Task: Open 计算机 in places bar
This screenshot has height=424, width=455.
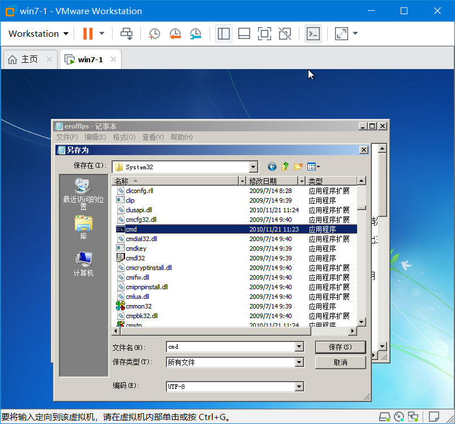Action: click(x=83, y=264)
